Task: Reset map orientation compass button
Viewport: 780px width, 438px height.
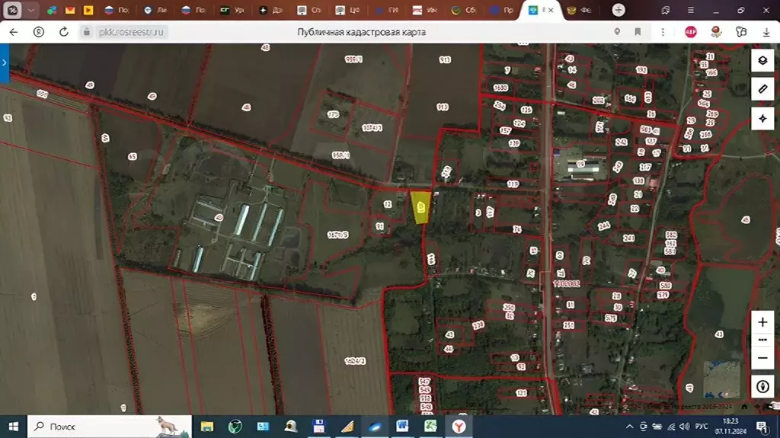Action: 762,386
